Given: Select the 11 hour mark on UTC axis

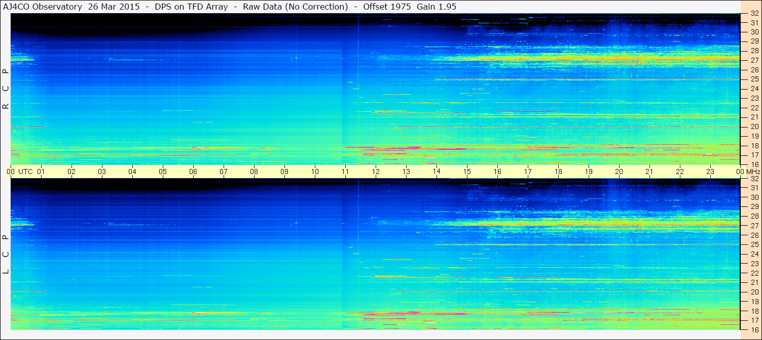Looking at the screenshot, I should (345, 172).
